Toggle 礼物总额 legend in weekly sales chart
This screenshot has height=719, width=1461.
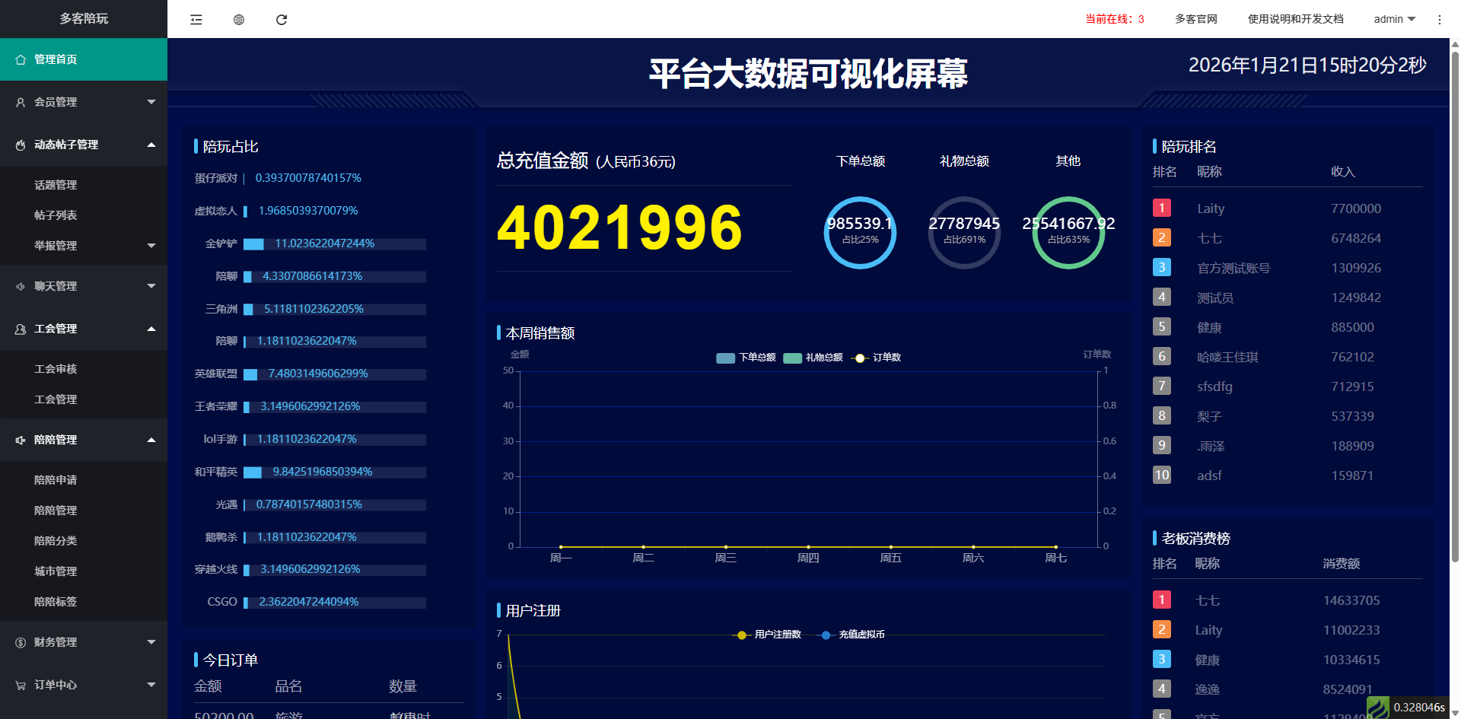pos(813,358)
